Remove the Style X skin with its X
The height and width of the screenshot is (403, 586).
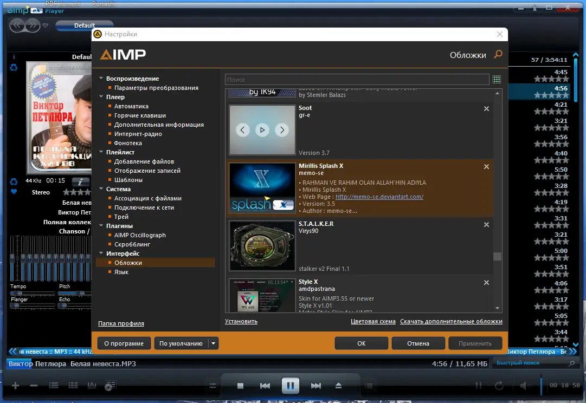(x=486, y=282)
